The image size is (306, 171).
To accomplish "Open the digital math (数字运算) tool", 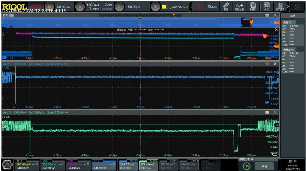I will [x=280, y=7].
